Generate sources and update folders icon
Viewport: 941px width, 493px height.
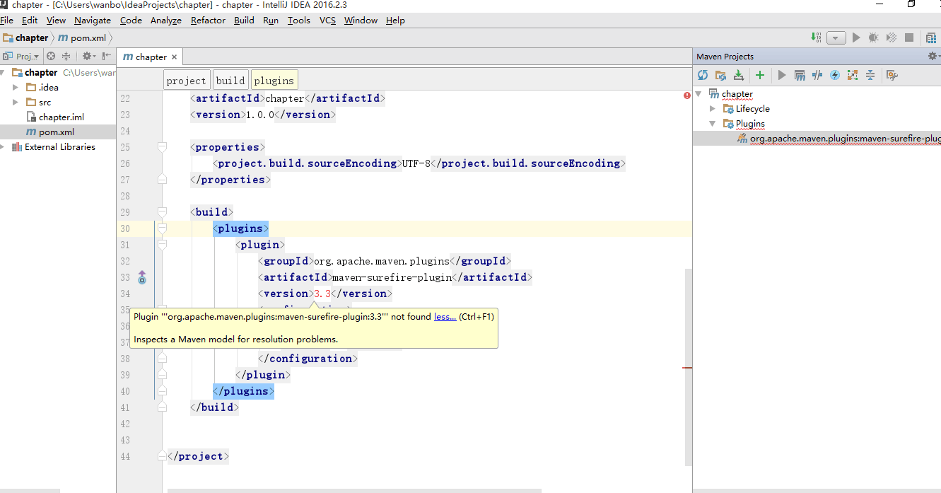tap(720, 75)
